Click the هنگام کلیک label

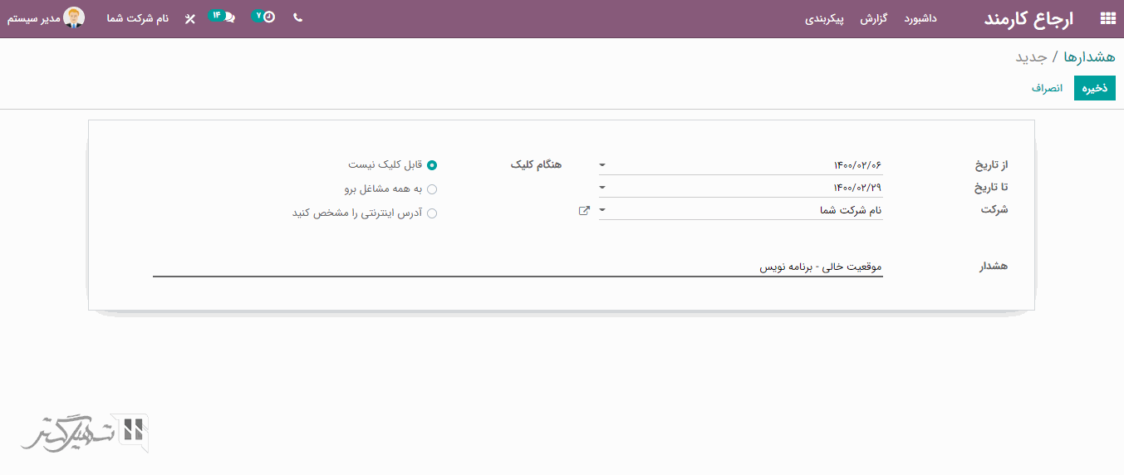pyautogui.click(x=536, y=165)
